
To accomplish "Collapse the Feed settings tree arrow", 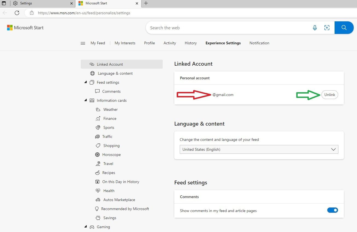I will click(86, 82).
